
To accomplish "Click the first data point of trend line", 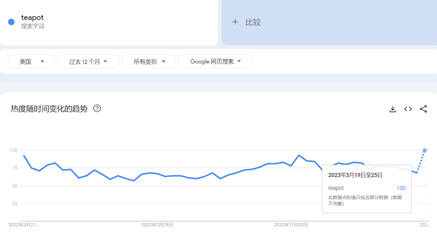I will 24,156.
